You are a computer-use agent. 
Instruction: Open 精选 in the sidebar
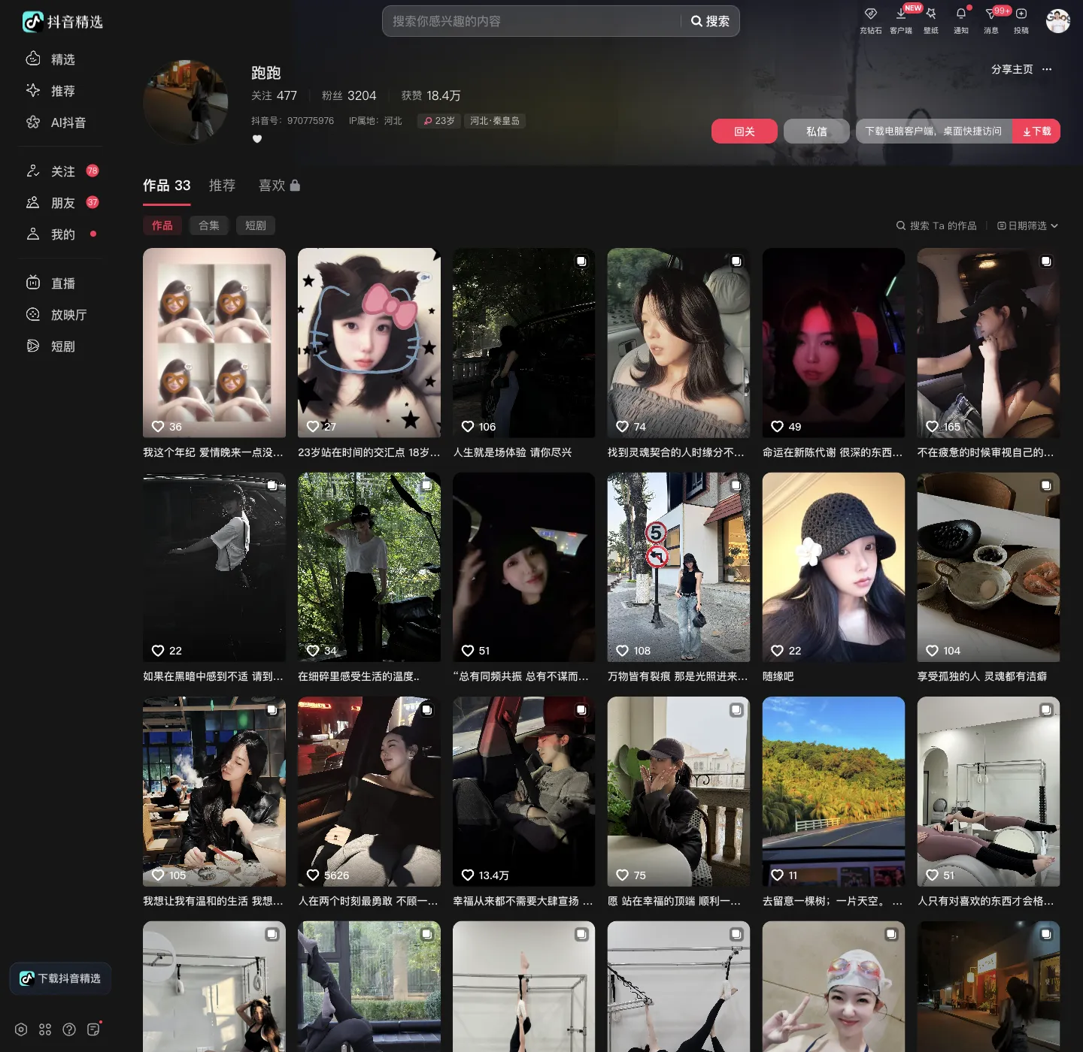pos(51,59)
